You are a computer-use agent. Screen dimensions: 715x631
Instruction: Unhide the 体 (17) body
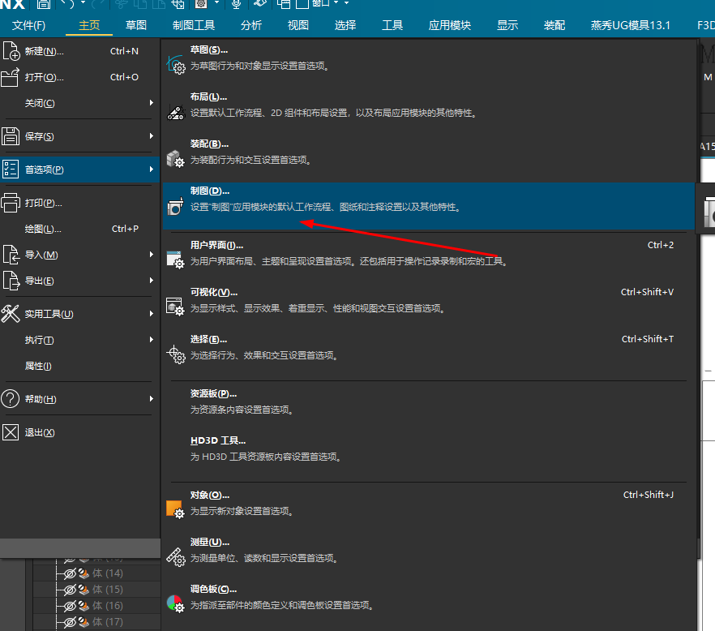click(x=71, y=622)
